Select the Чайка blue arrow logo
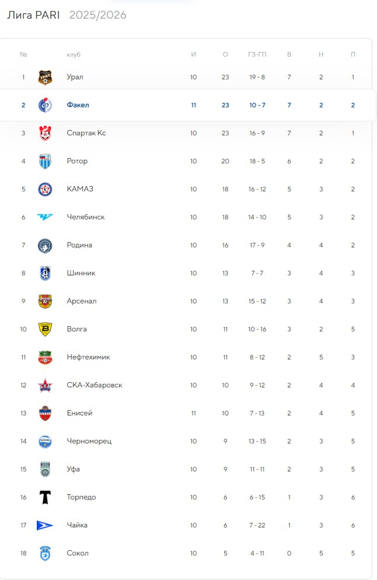Viewport: 377px width, 580px height. pyautogui.click(x=45, y=525)
